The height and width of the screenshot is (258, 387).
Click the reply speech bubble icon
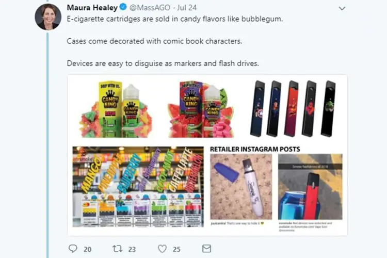(73, 249)
